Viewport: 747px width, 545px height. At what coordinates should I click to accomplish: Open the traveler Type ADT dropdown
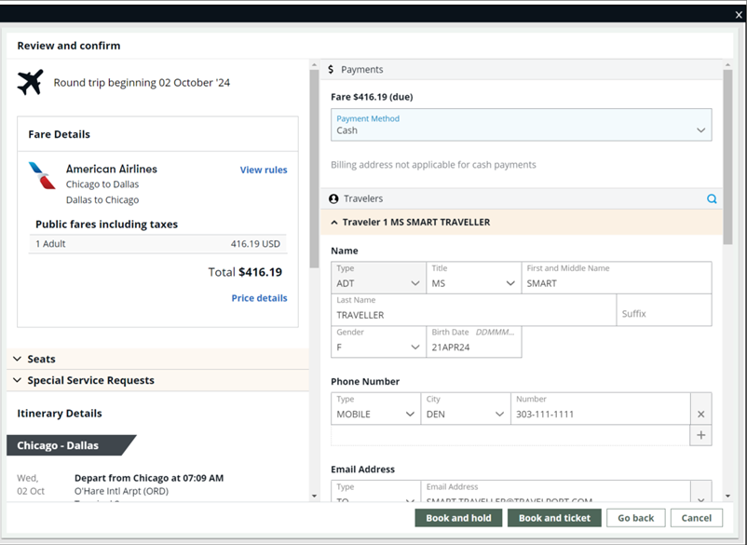pos(378,278)
